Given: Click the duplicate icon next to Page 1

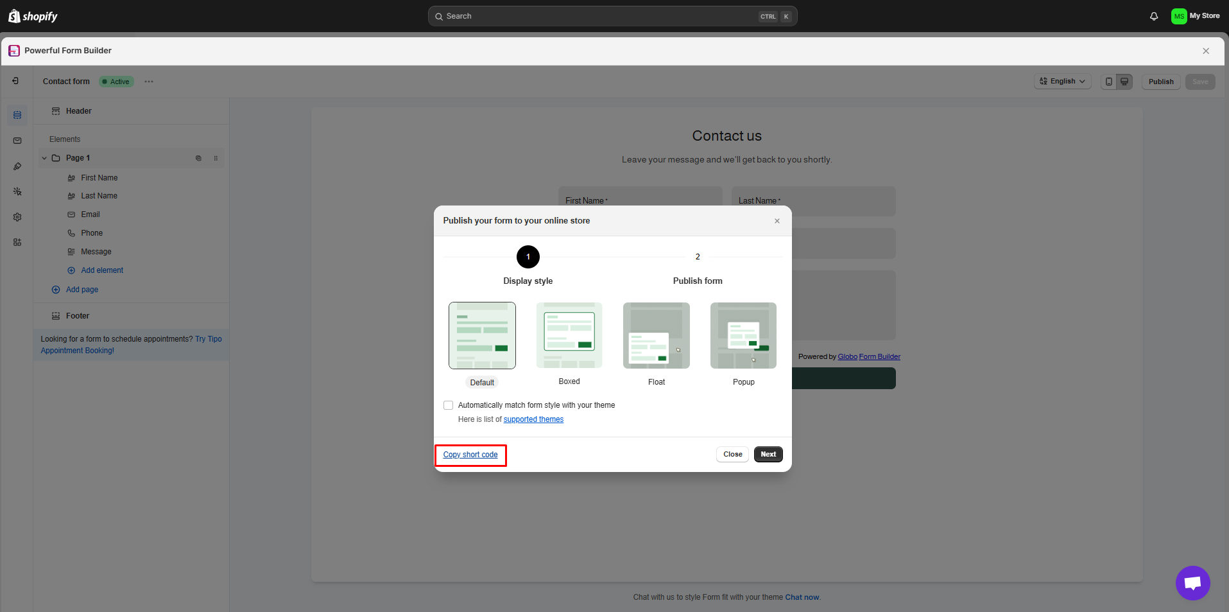Looking at the screenshot, I should [198, 158].
